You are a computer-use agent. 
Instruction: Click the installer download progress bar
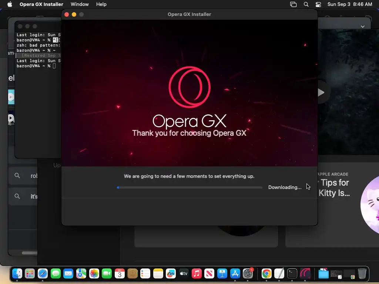[190, 187]
